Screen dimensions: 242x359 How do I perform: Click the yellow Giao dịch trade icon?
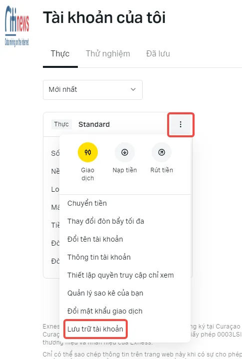pyautogui.click(x=88, y=152)
